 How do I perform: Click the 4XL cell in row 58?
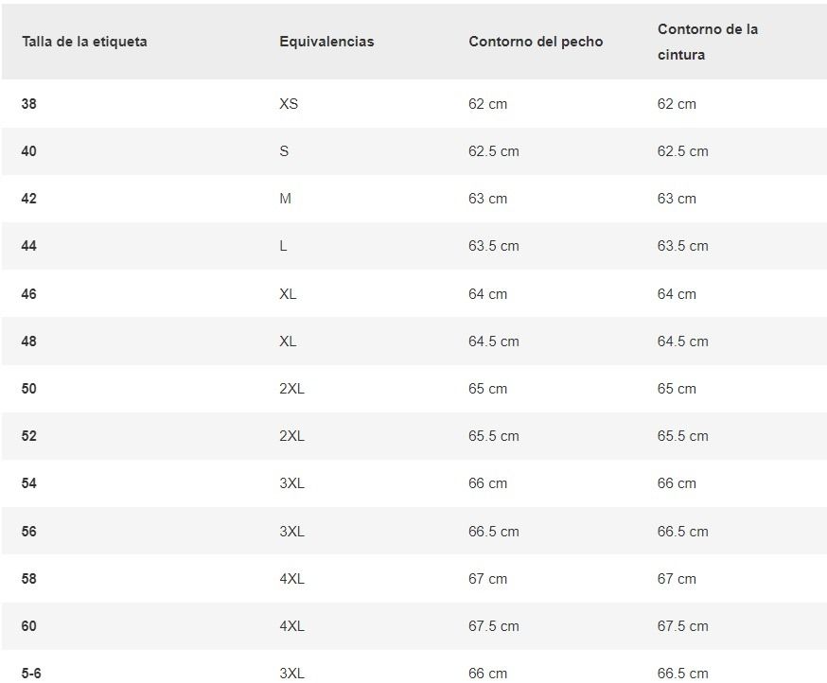291,579
